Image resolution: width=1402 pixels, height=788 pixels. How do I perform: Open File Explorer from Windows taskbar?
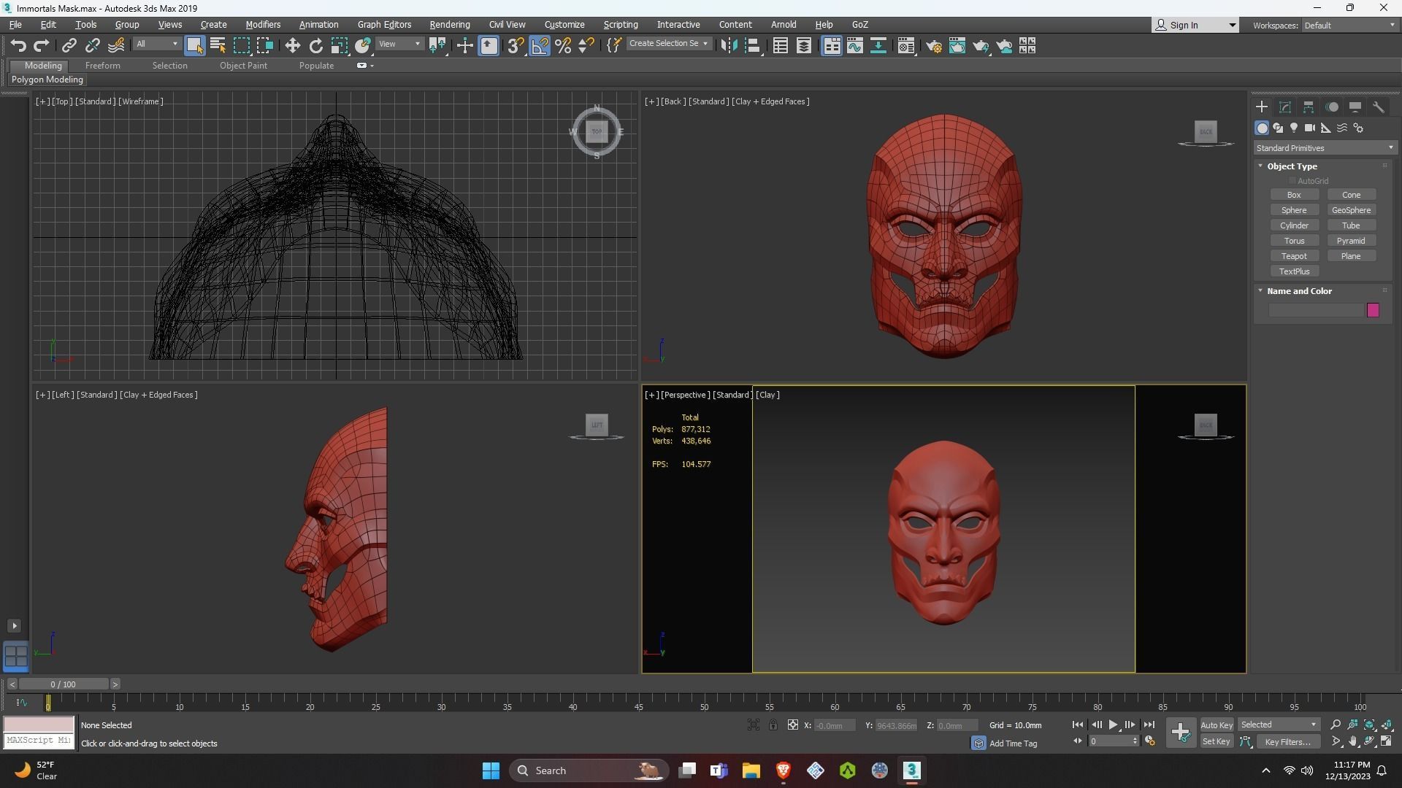pyautogui.click(x=751, y=770)
